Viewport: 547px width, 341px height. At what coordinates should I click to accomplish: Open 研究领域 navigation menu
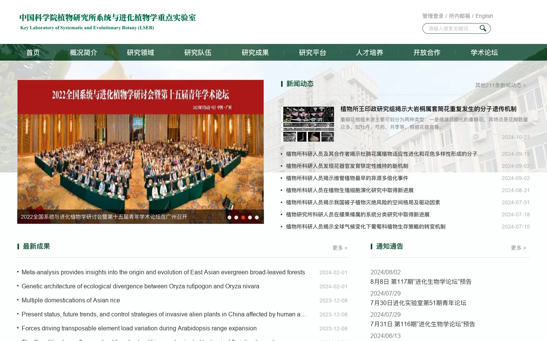click(x=141, y=53)
